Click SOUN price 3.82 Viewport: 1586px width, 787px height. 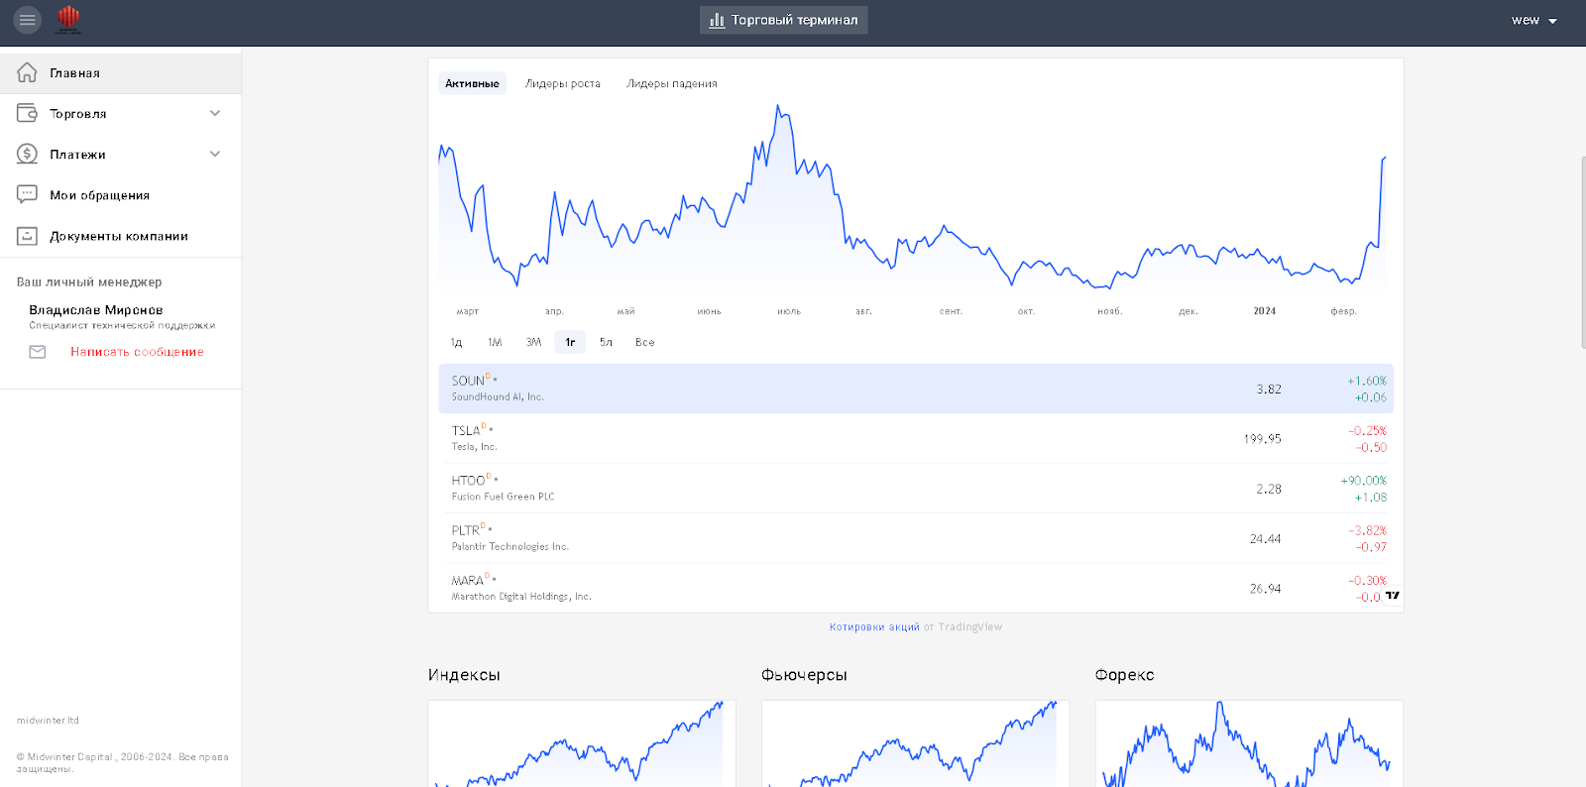(1269, 390)
